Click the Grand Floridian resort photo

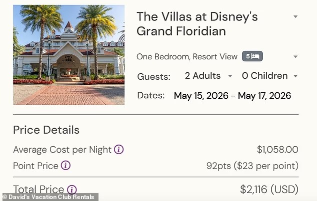pos(68,55)
